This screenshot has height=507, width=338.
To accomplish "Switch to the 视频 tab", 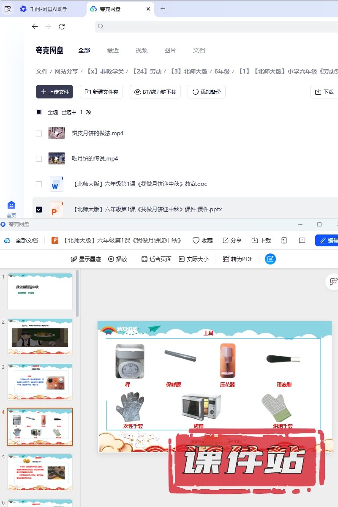I will coord(142,50).
